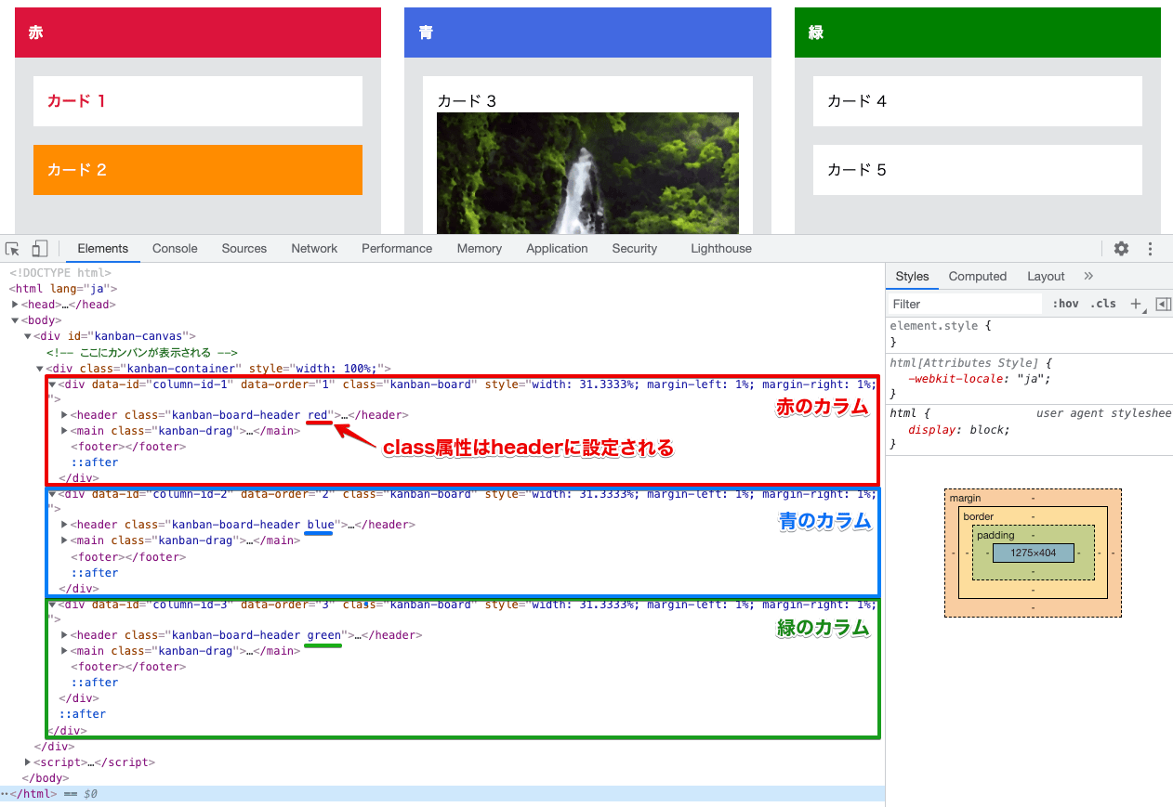Switch to the Console tab
1173x807 pixels.
coord(175,249)
